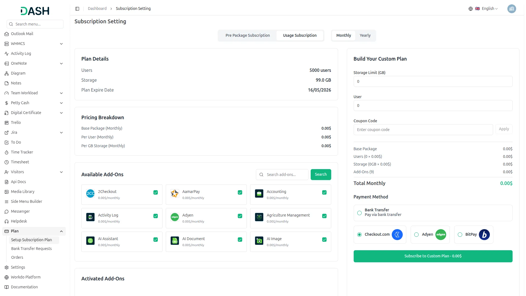Uncheck the Activity Log add-on checkbox

156,216
